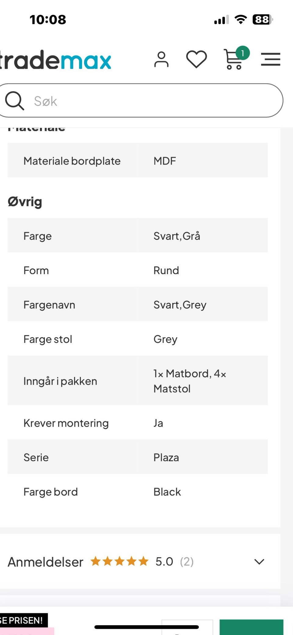Tap the home indicator bar

point(146,627)
